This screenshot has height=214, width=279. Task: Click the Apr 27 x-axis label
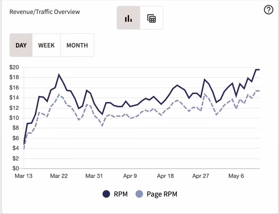pos(201,176)
